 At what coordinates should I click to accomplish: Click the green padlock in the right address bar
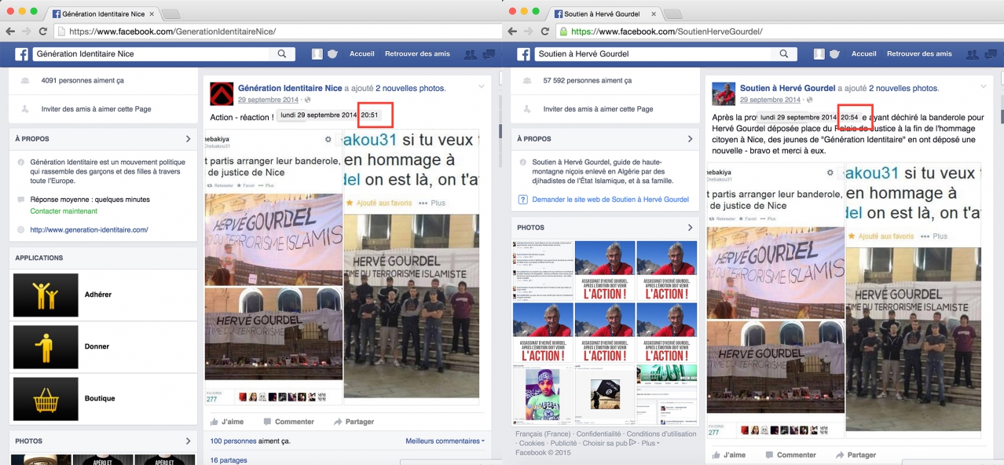pyautogui.click(x=562, y=31)
